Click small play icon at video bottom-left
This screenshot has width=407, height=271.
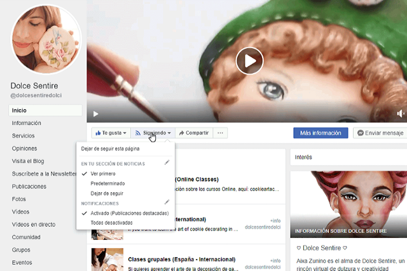pos(96,114)
